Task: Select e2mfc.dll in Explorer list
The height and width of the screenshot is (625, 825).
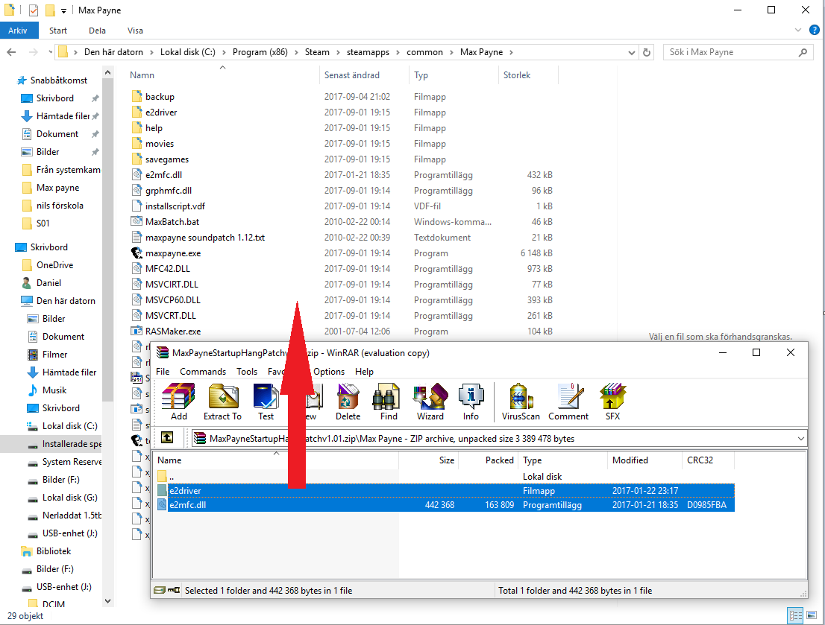Action: click(163, 175)
